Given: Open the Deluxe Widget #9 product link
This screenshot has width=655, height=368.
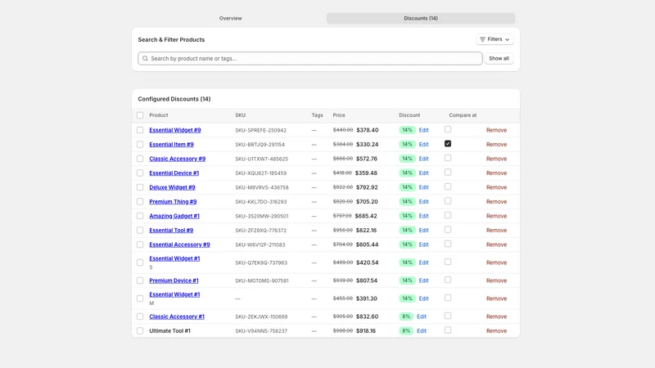Looking at the screenshot, I should (172, 187).
